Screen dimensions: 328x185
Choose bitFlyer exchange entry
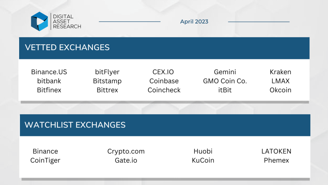[x=107, y=72]
